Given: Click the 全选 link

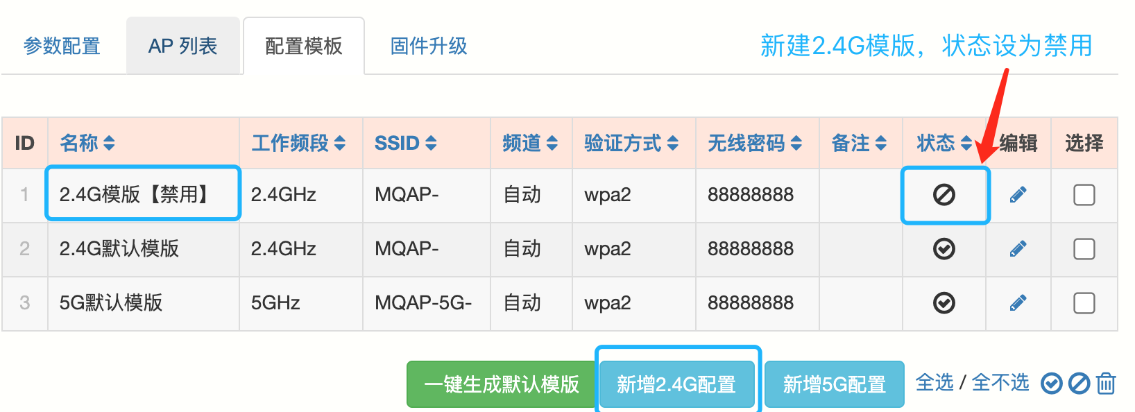Looking at the screenshot, I should pos(935,383).
